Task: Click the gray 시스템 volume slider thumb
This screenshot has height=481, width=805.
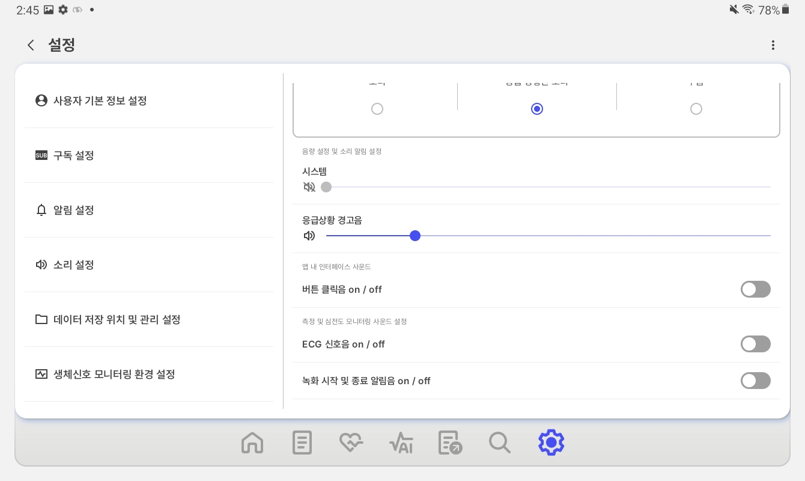Action: [326, 187]
